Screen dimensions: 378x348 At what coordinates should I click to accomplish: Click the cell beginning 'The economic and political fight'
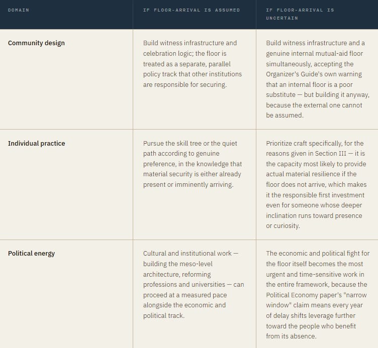click(317, 294)
